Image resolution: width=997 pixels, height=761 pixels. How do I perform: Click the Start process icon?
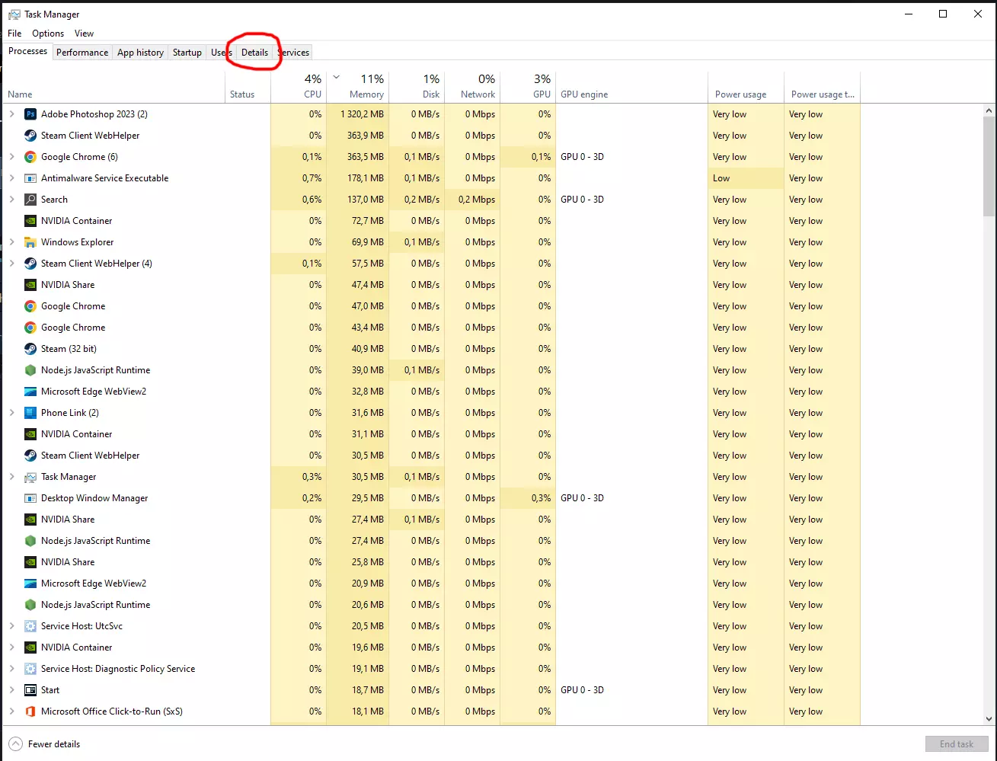[x=30, y=690]
